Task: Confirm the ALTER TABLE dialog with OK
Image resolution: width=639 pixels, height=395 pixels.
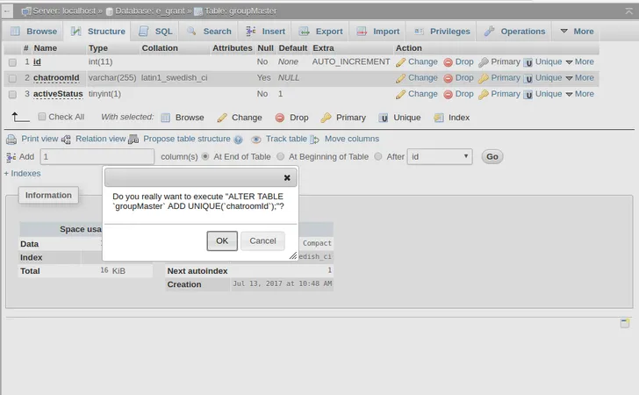Action: (x=222, y=241)
